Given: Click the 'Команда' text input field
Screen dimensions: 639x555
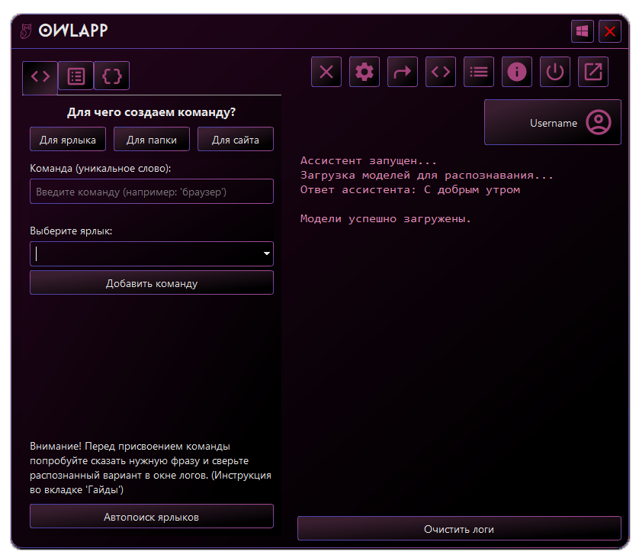Looking at the screenshot, I should (x=152, y=192).
